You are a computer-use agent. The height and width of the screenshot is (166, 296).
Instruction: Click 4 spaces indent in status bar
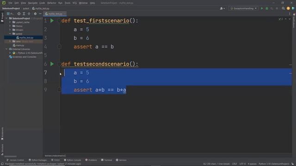tap(252, 164)
